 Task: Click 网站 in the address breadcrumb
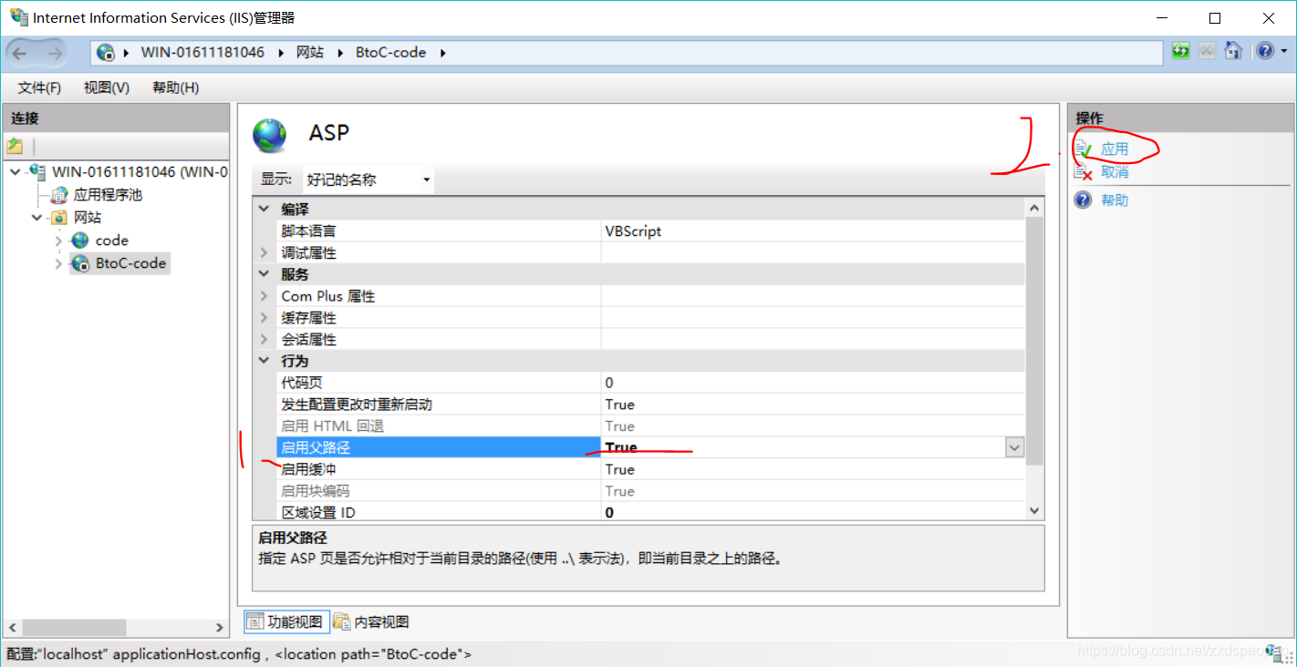click(x=310, y=53)
